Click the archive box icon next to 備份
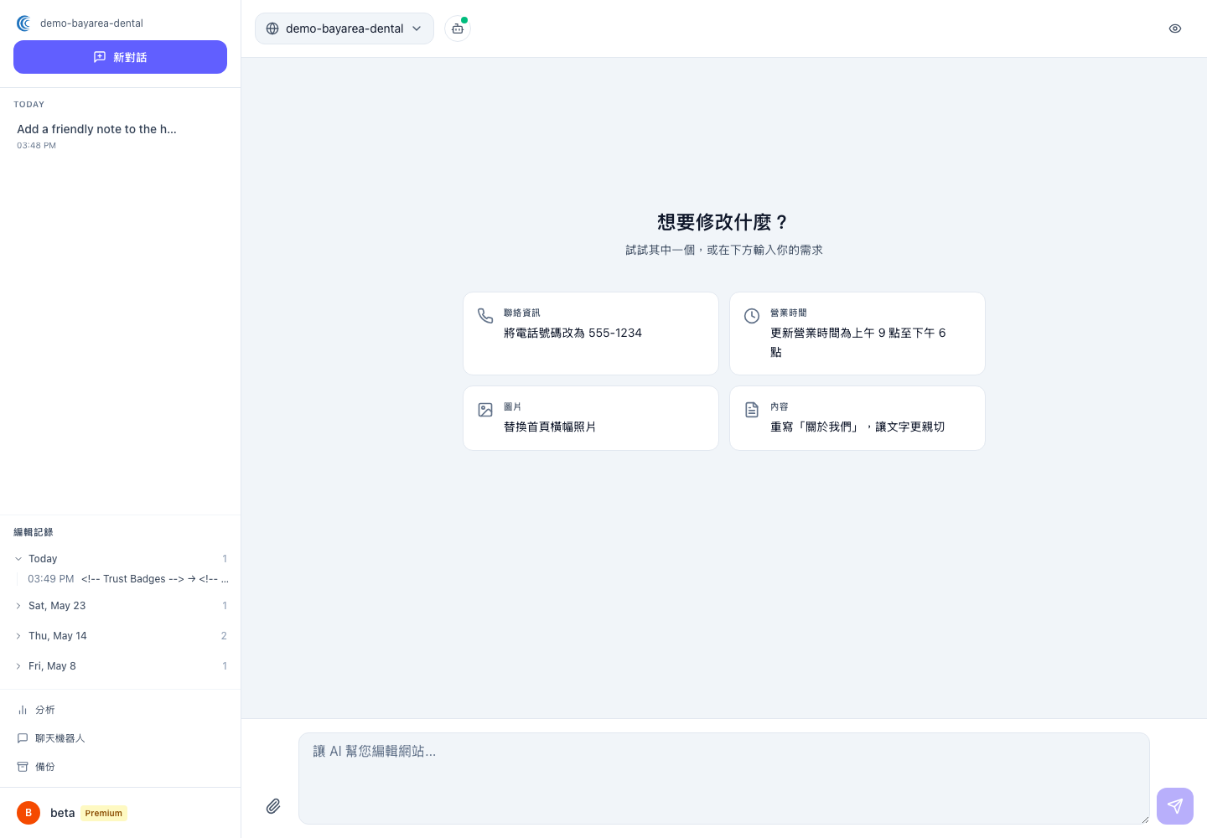This screenshot has height=838, width=1207. pos(23,767)
